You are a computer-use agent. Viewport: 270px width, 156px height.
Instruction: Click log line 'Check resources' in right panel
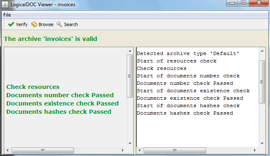click(162, 68)
